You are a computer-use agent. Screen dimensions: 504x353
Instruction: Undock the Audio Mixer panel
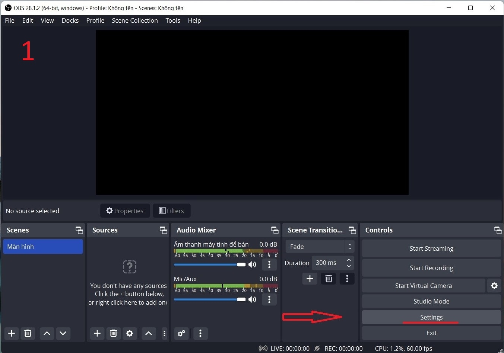pyautogui.click(x=275, y=230)
